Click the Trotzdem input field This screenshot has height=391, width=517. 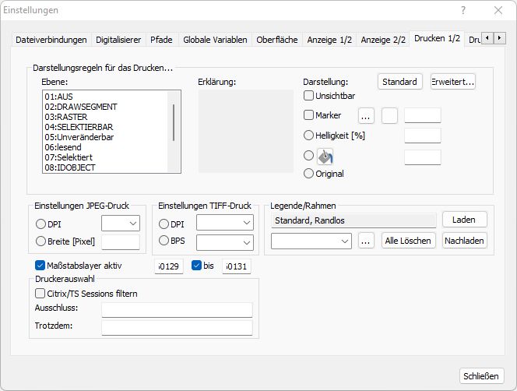click(x=177, y=328)
